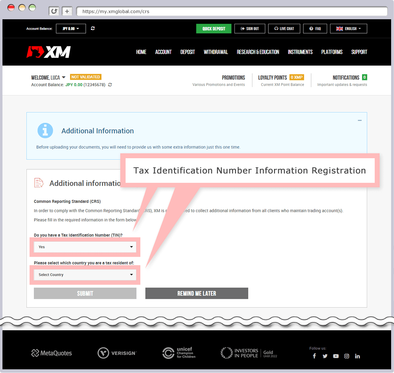This screenshot has height=373, width=394.
Task: Reload the page using the browser refresh icon
Action: click(x=54, y=11)
